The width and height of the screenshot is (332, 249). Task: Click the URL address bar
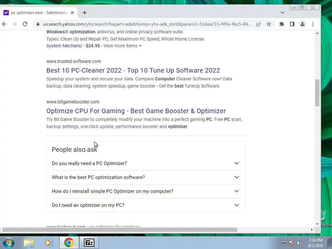(x=147, y=24)
